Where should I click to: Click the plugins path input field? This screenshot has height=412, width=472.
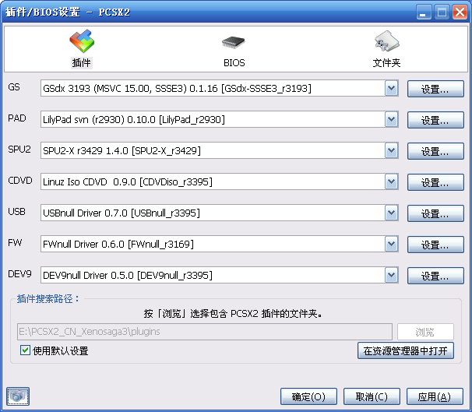[205, 332]
